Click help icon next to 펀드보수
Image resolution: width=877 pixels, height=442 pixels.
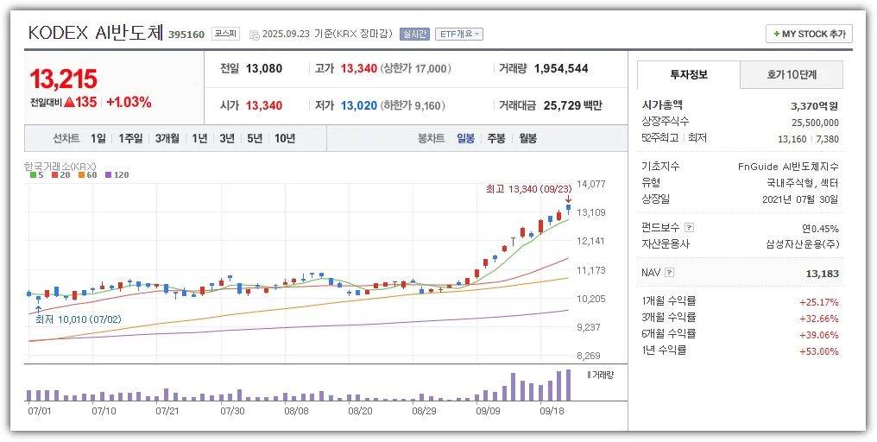tap(689, 229)
